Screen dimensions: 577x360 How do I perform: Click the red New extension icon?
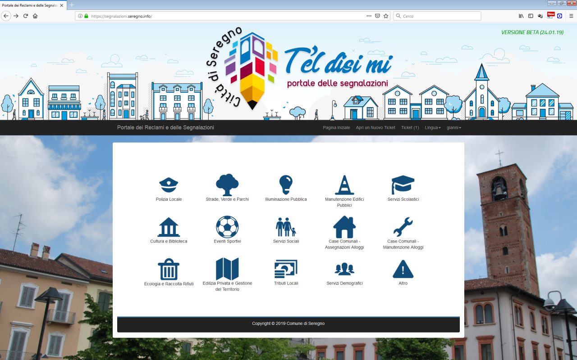point(551,15)
